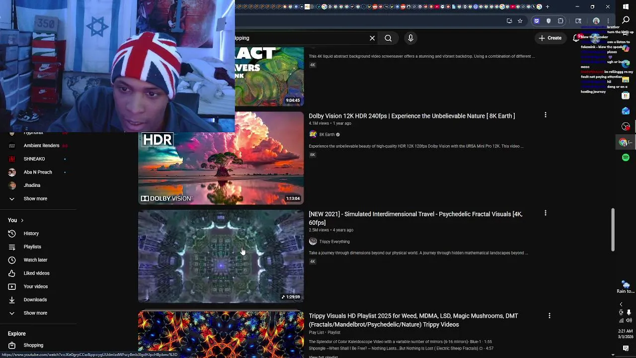Click the volume icon in system tray
This screenshot has width=636, height=358.
629,321
